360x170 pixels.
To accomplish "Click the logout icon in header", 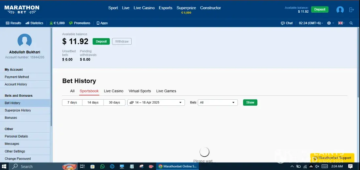I will [x=351, y=10].
